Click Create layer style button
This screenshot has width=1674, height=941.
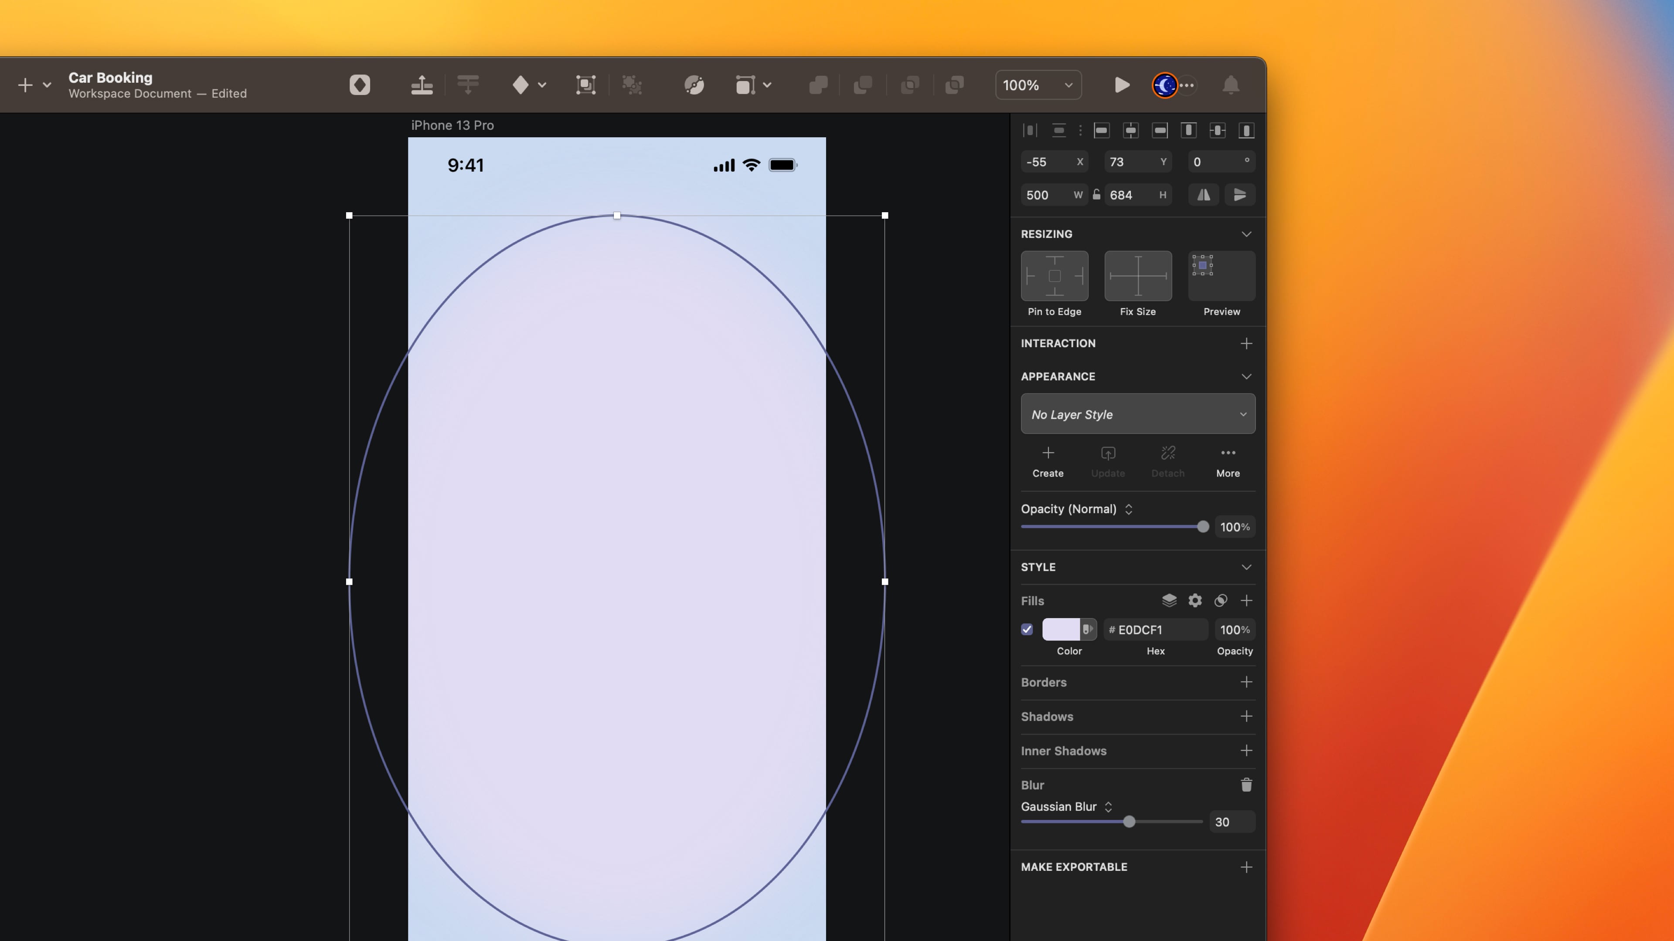pos(1048,462)
